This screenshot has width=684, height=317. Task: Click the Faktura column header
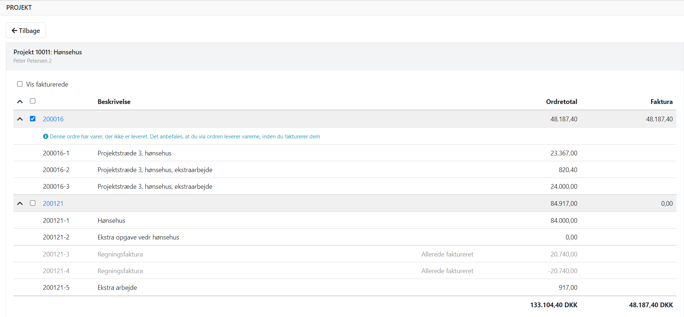tap(661, 102)
